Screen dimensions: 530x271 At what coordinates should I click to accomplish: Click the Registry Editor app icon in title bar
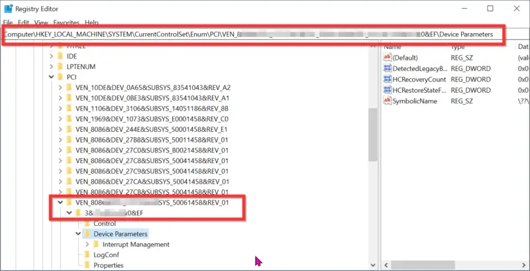[8, 9]
